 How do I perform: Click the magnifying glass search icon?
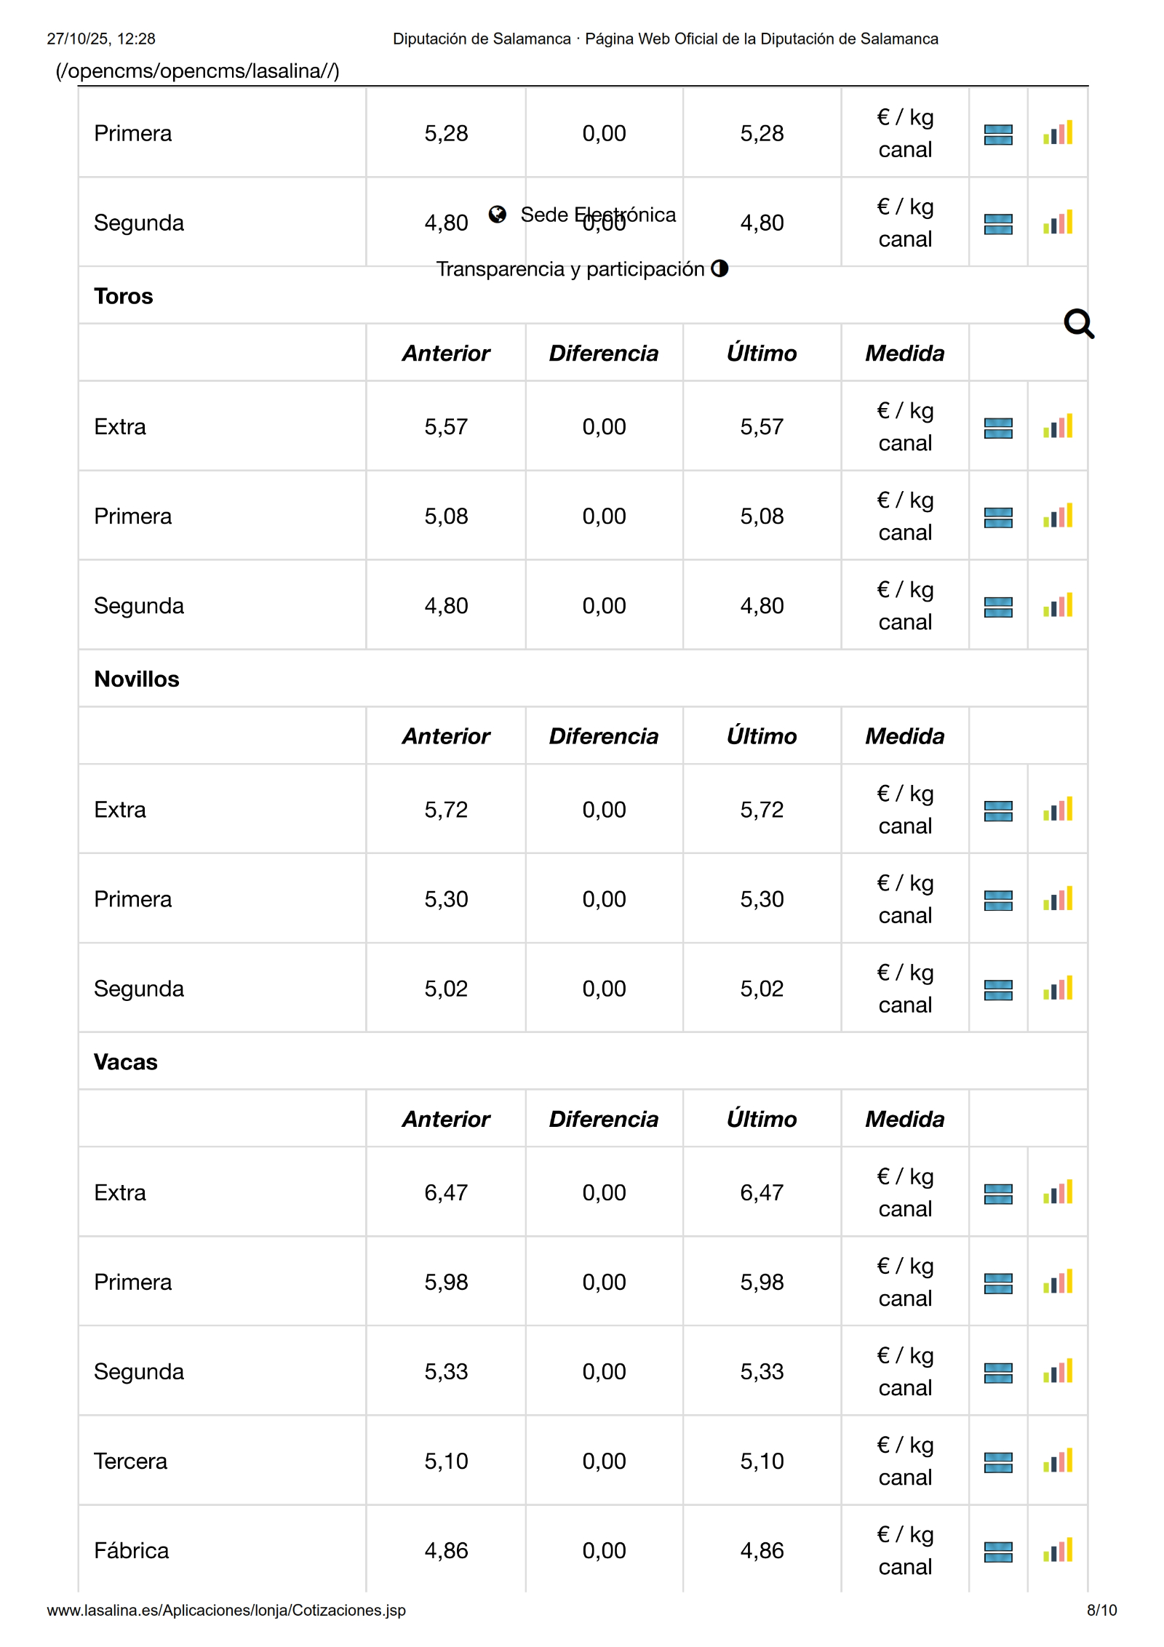coord(1078,324)
